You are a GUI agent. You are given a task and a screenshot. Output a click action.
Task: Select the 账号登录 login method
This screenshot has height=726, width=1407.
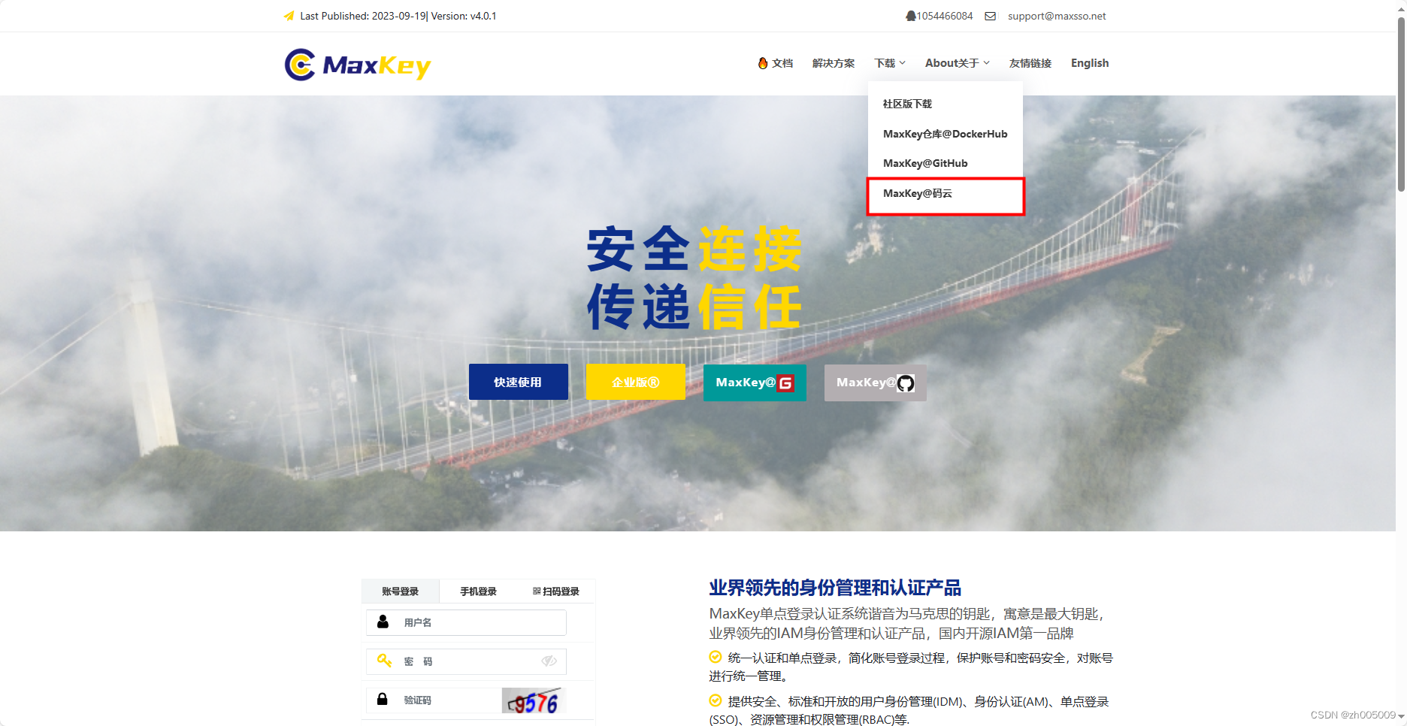click(400, 591)
